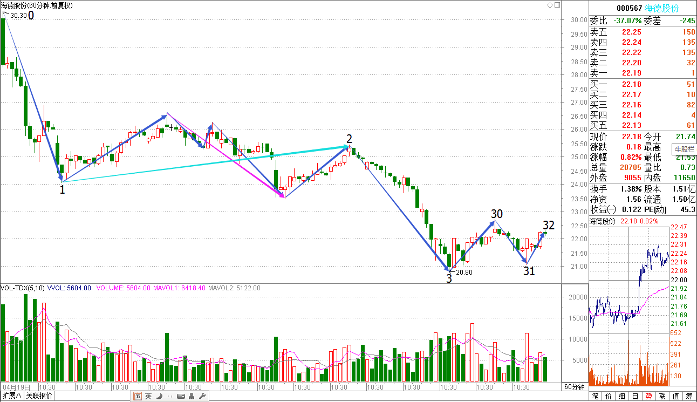Select the 值 tab
Screen dimensions: 697x402
click(x=675, y=396)
